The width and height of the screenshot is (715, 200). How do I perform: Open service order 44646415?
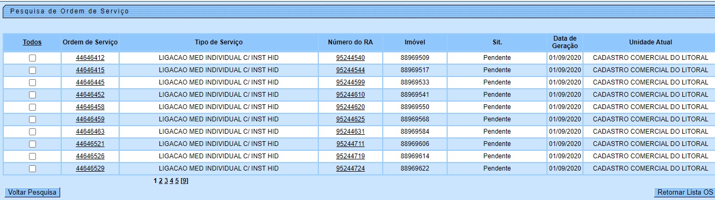point(90,70)
